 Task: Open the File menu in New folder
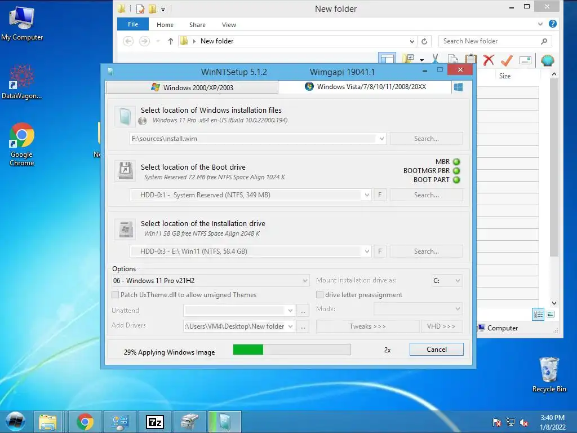pos(133,24)
